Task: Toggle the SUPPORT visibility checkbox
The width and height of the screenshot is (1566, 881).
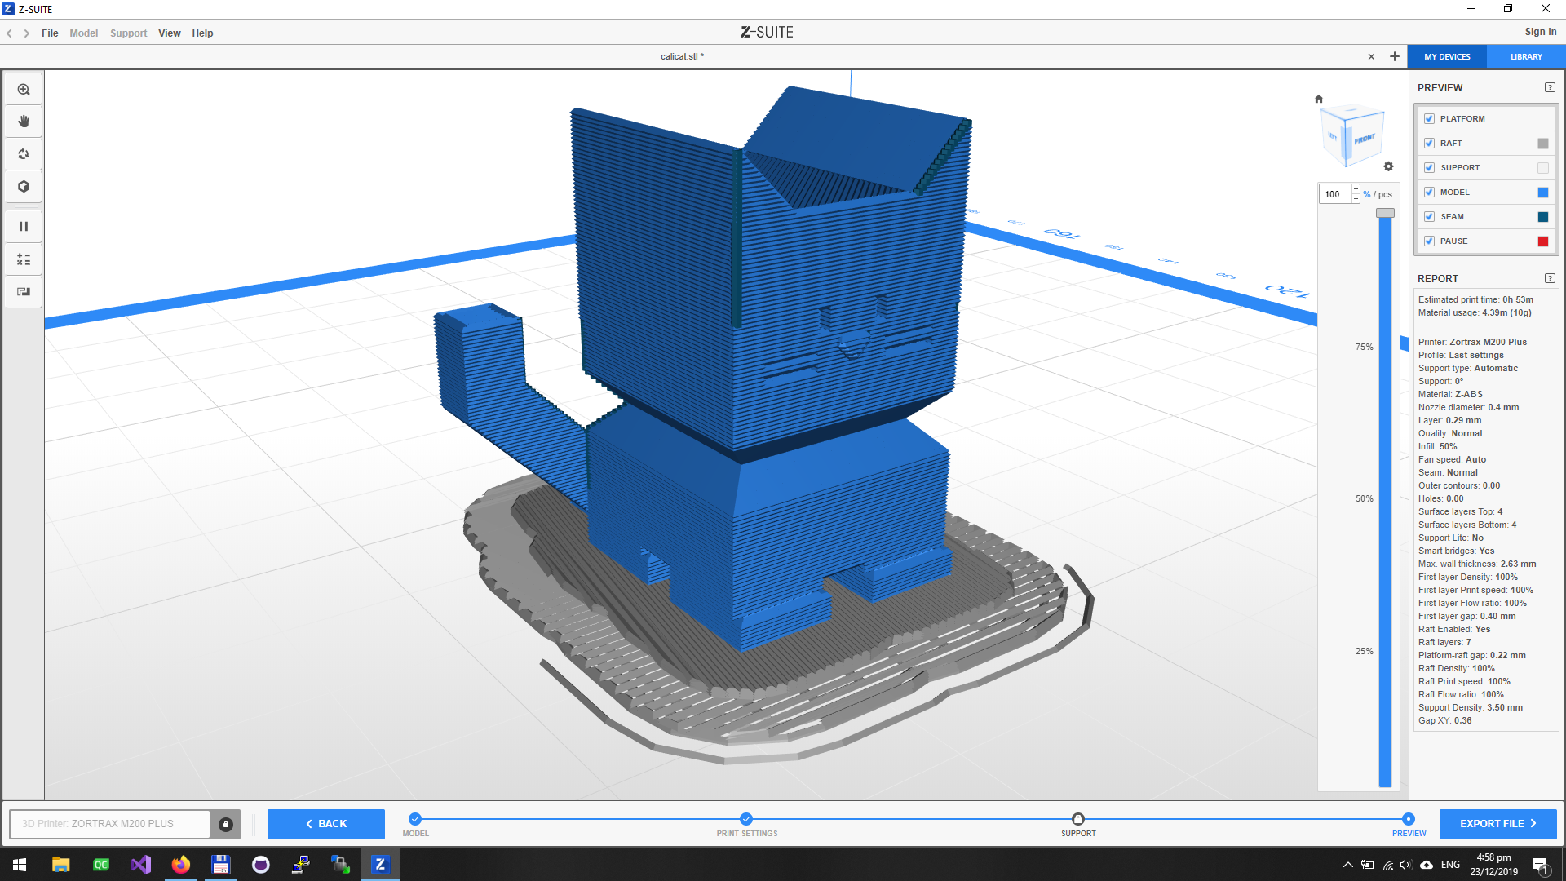Action: [x=1429, y=168]
